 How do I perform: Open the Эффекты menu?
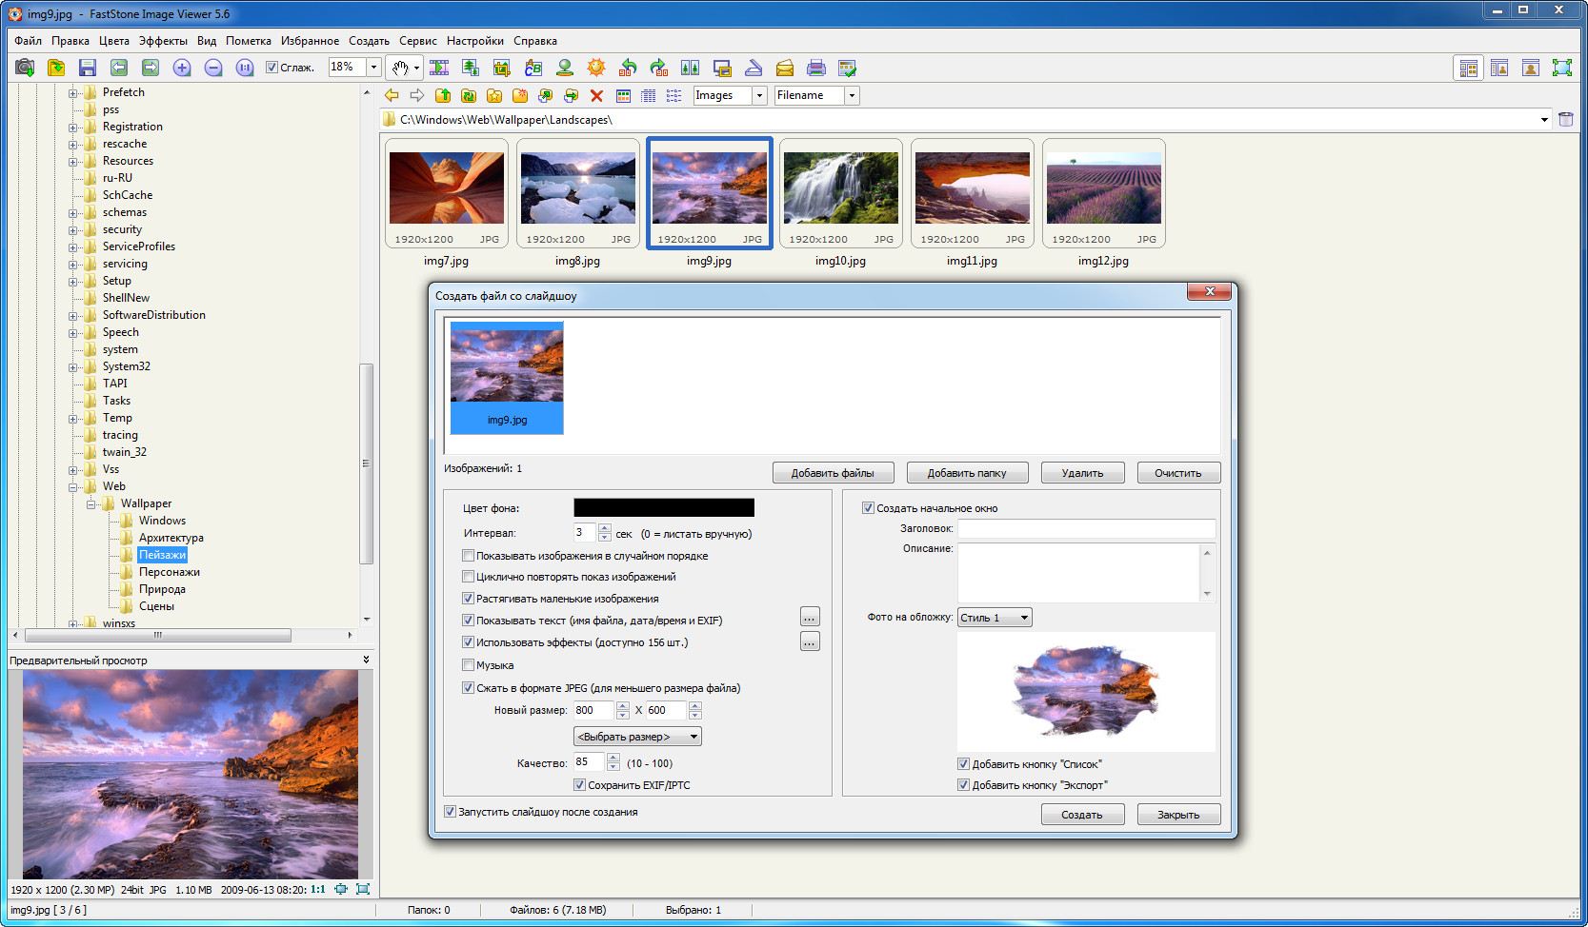click(163, 41)
